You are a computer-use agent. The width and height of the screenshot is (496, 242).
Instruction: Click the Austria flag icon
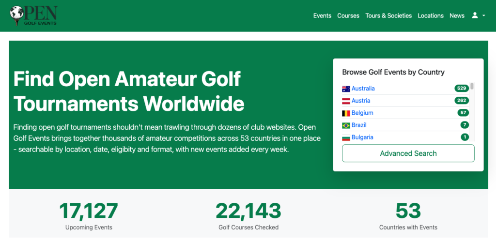pyautogui.click(x=346, y=101)
